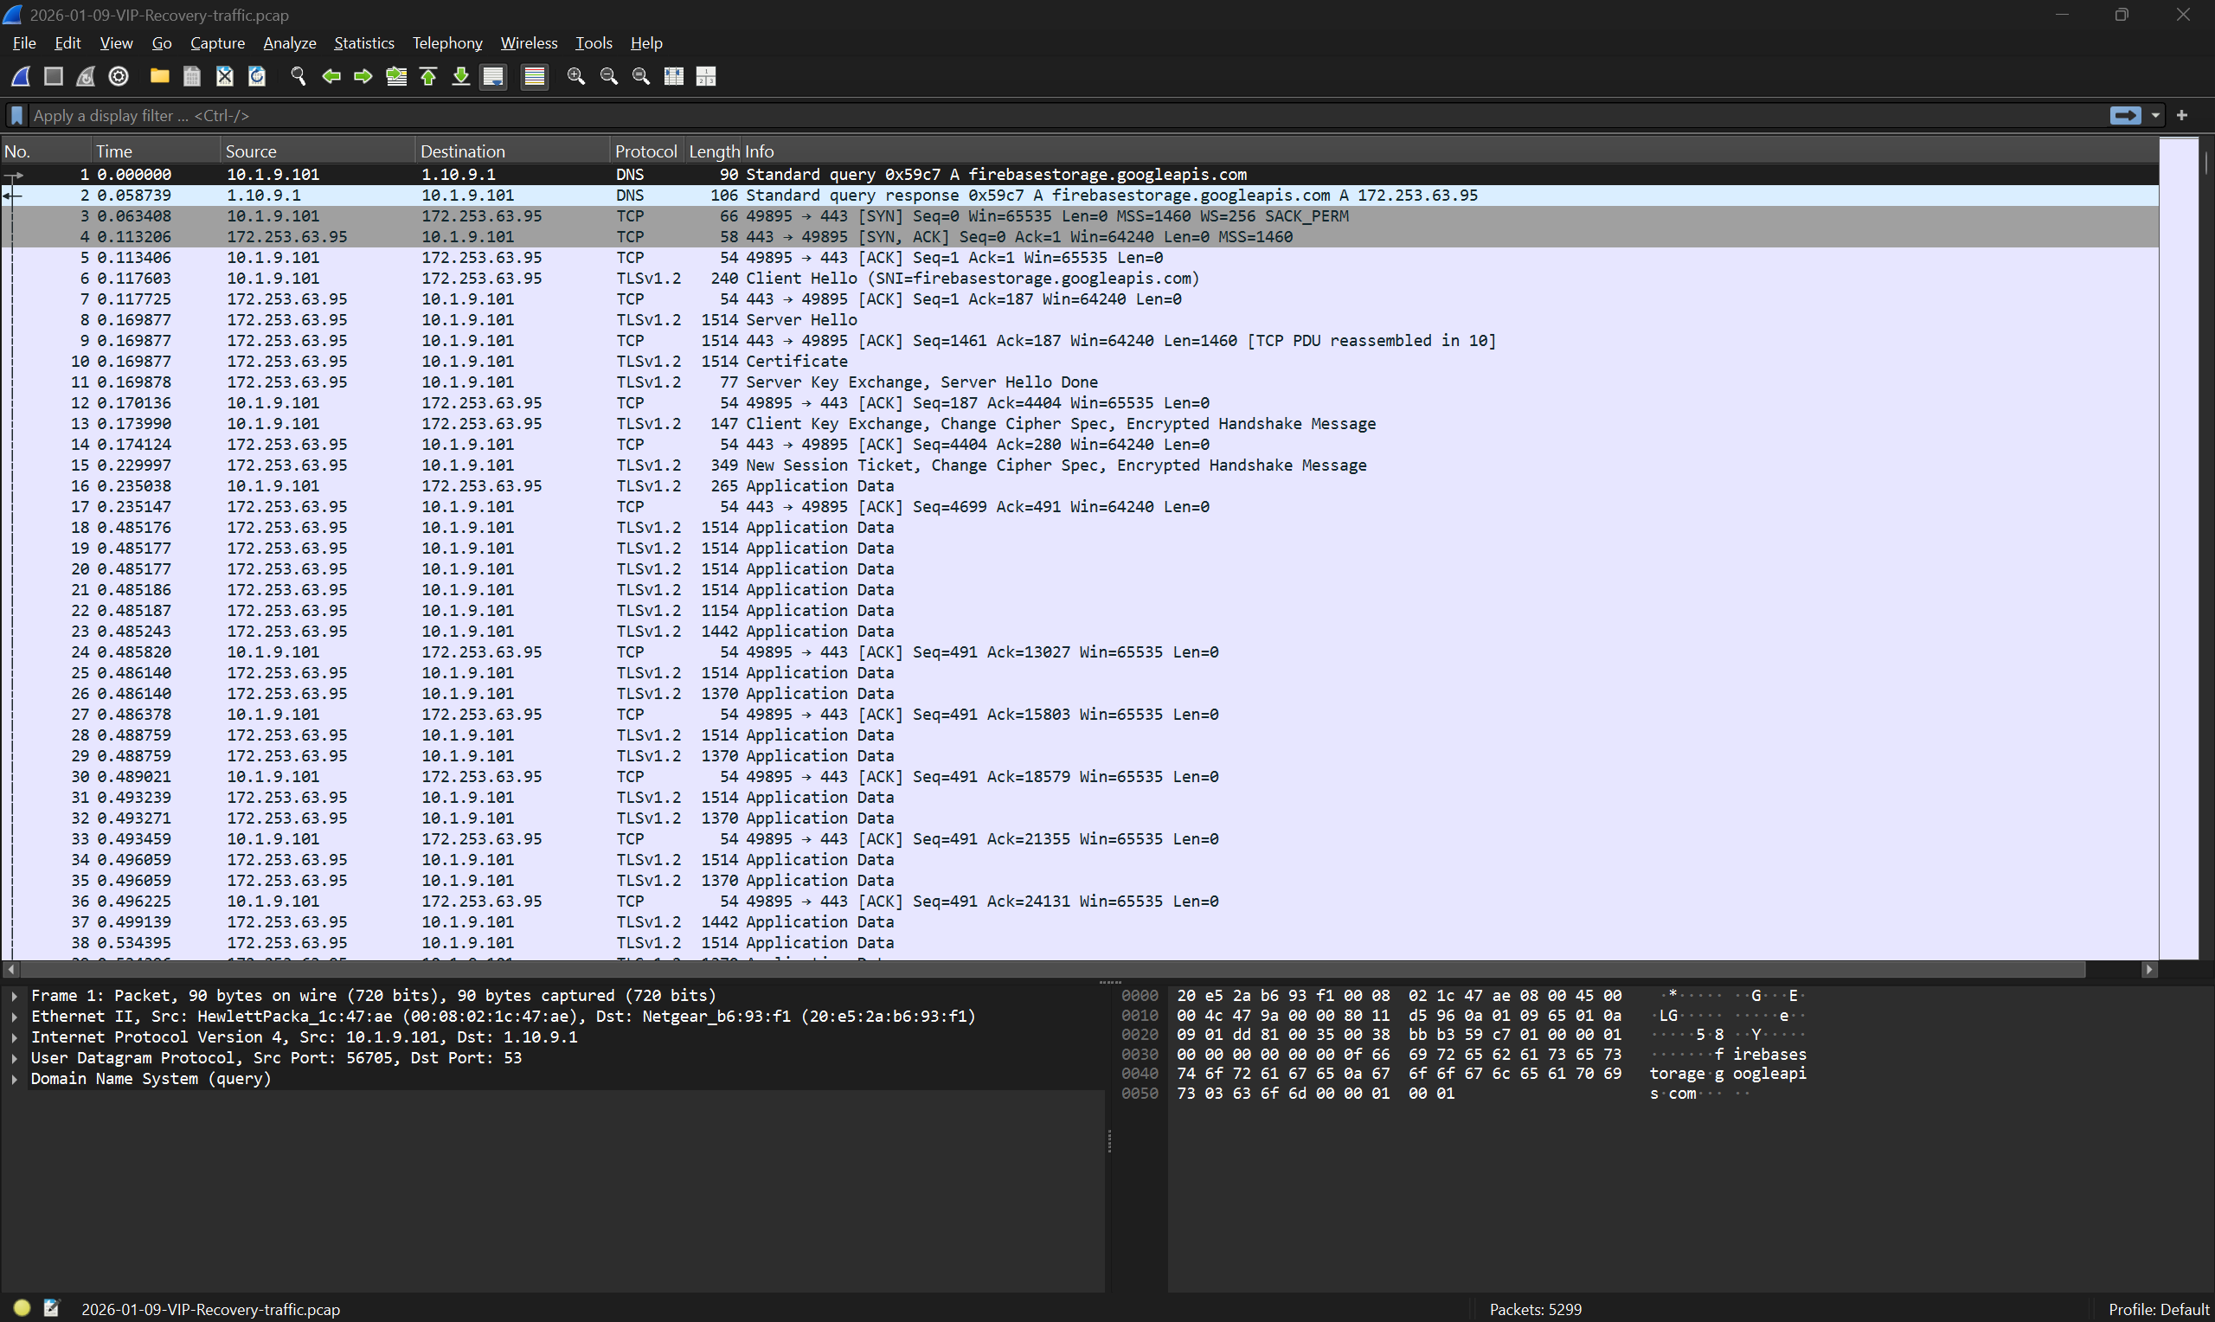Sort packets by Protocol column header
Image resolution: width=2215 pixels, height=1322 pixels.
[646, 151]
